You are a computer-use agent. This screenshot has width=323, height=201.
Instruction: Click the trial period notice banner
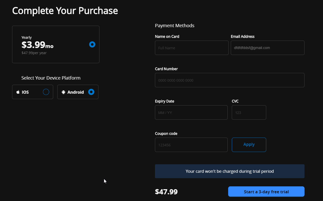pos(229,171)
